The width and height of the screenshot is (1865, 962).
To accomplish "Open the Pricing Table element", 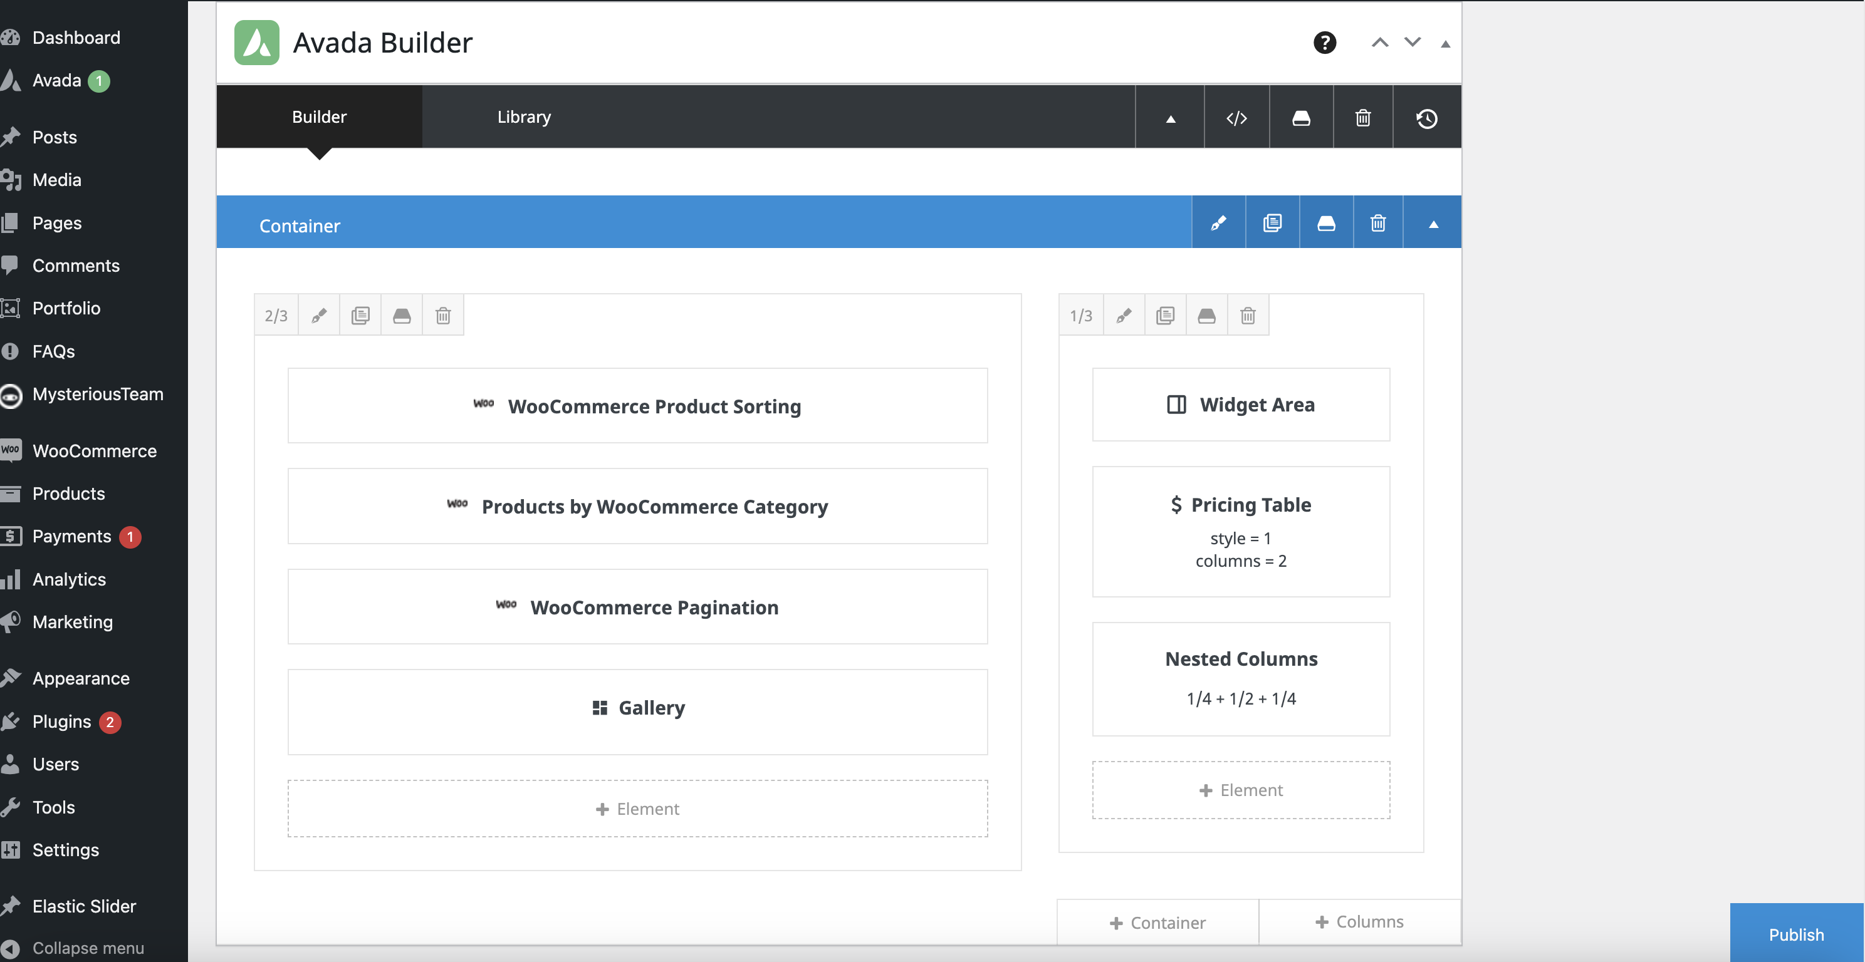I will pos(1241,531).
